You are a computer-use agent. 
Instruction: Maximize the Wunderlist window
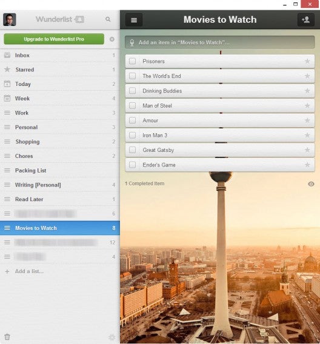295,4
